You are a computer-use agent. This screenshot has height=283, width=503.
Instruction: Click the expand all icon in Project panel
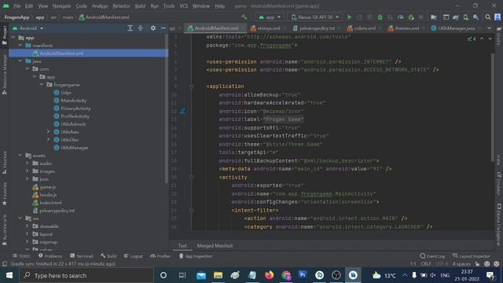pyautogui.click(x=130, y=28)
